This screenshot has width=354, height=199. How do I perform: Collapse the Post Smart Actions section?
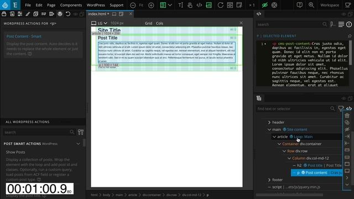(x=78, y=144)
